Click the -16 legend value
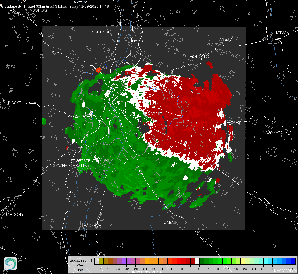 click(x=163, y=269)
